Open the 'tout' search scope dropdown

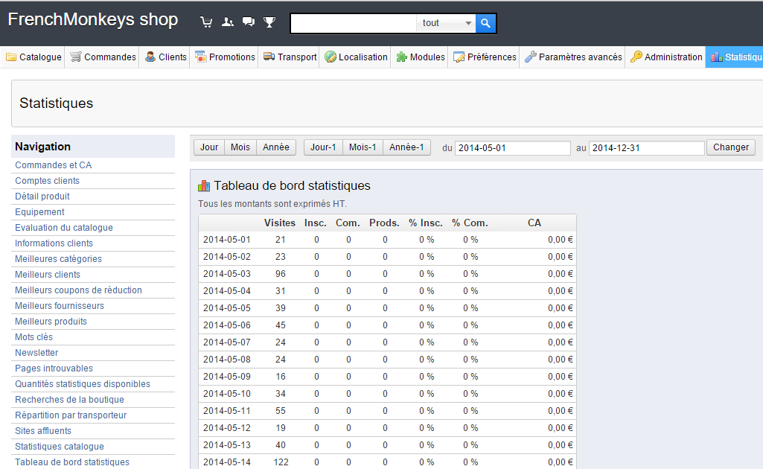click(446, 23)
